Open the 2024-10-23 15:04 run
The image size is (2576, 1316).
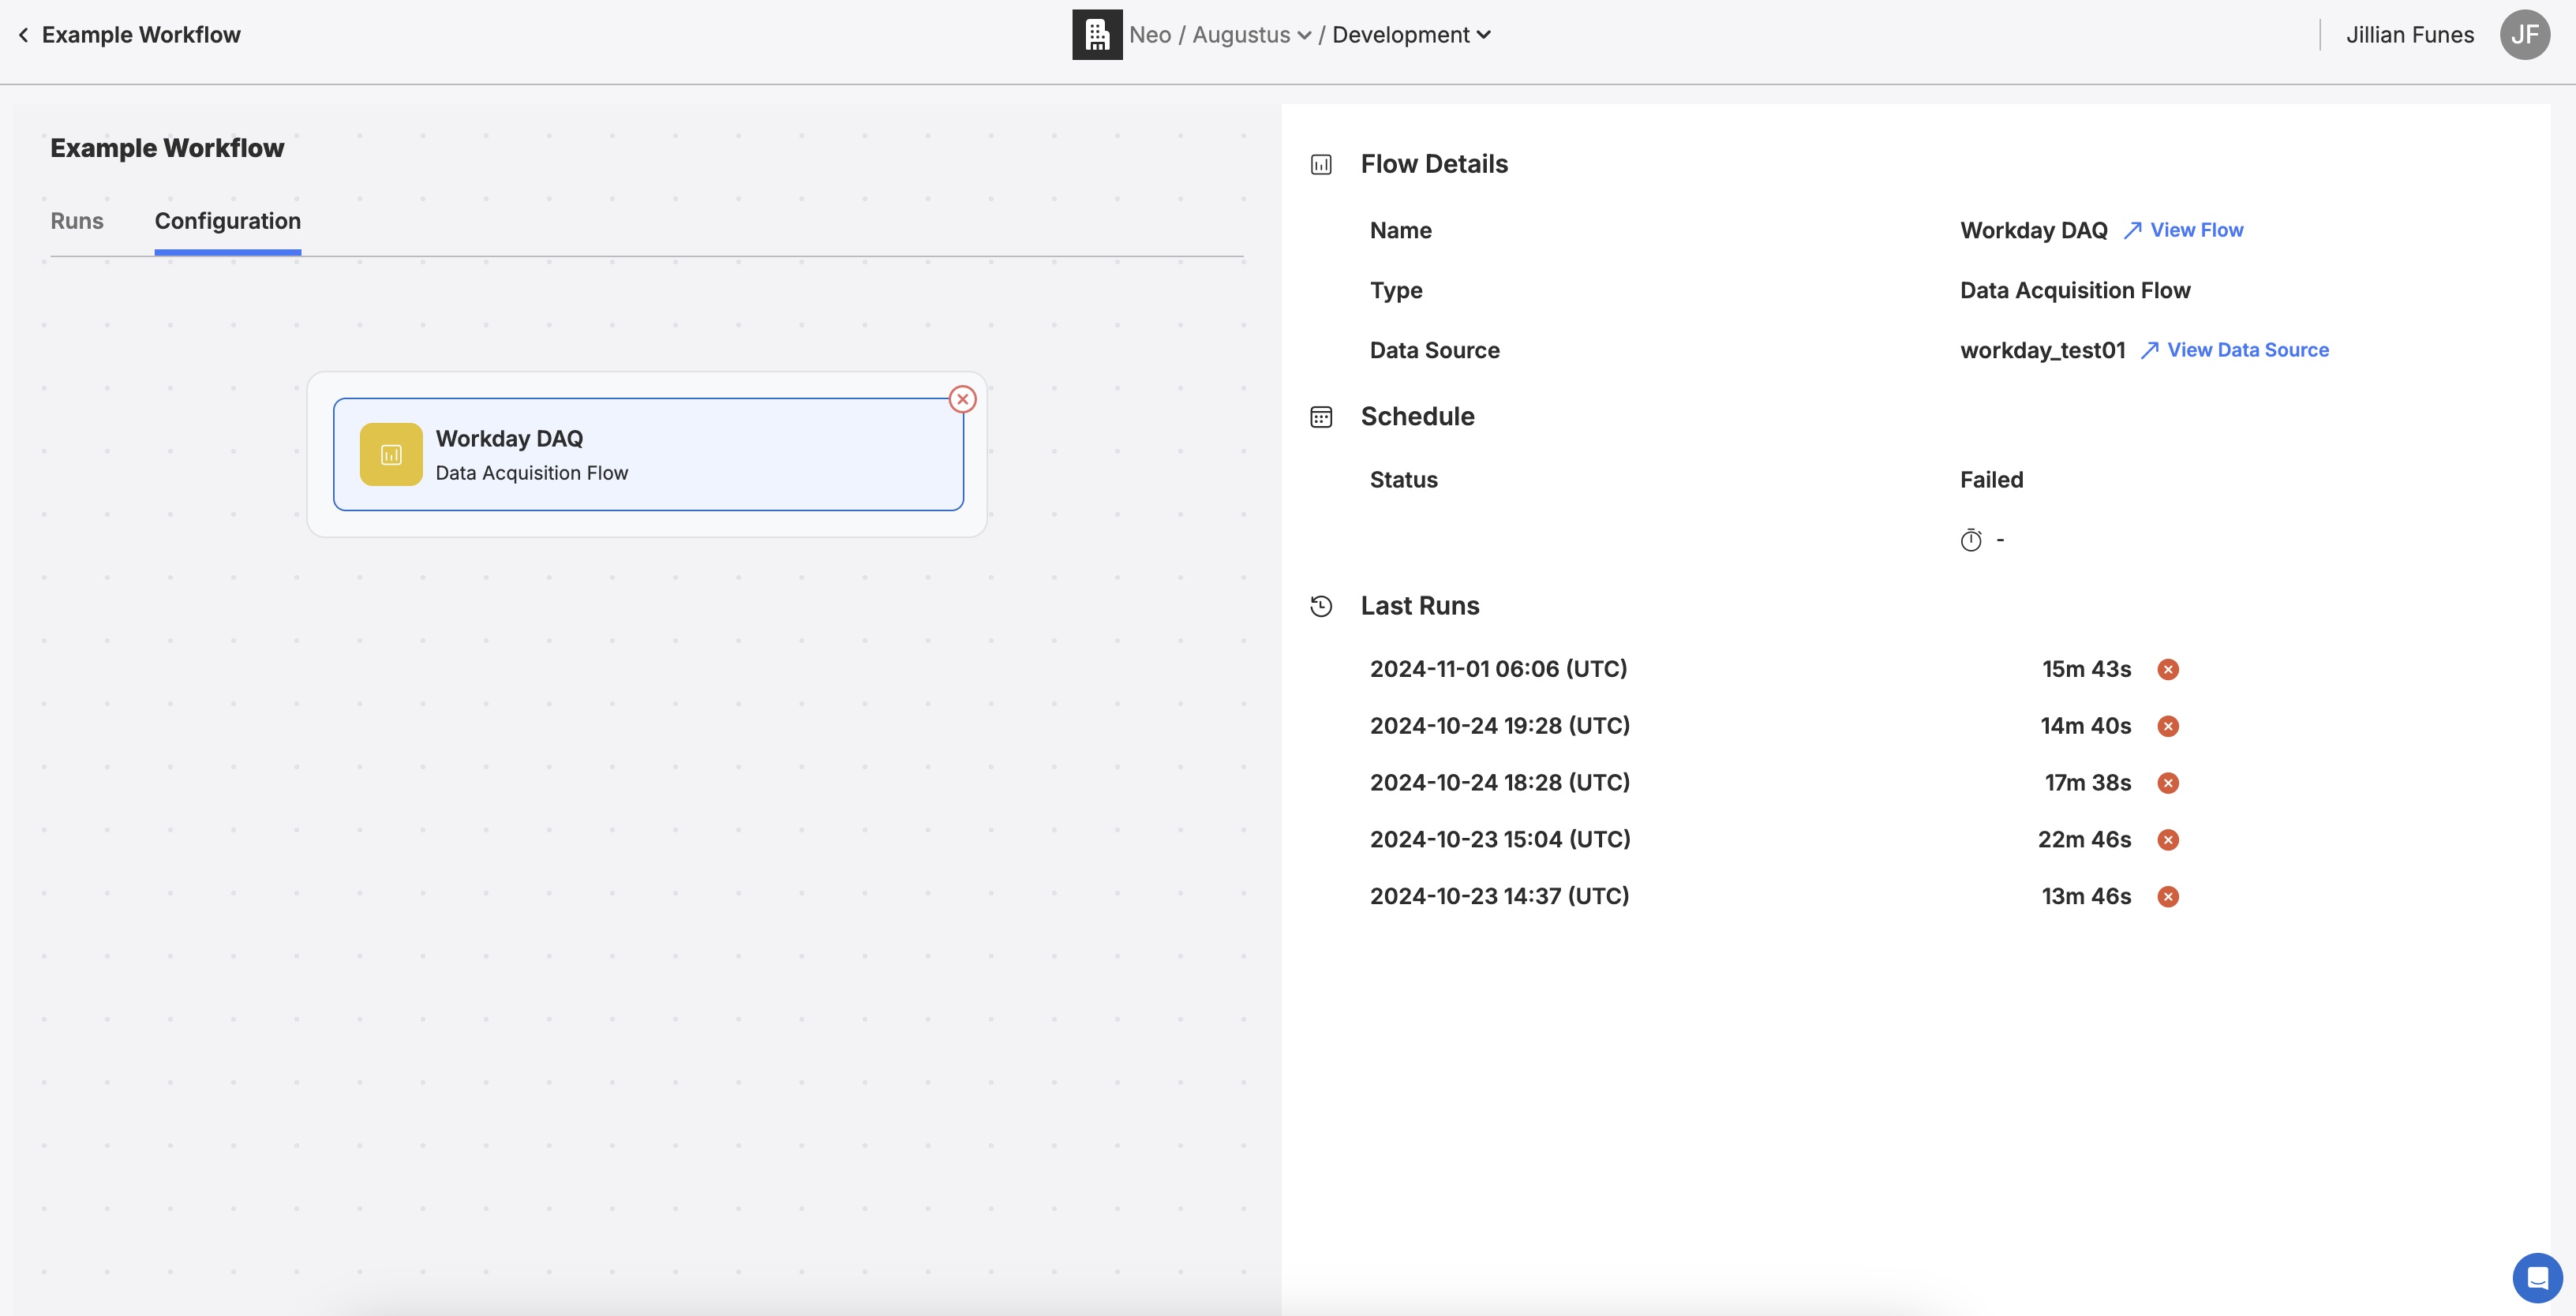point(1500,840)
